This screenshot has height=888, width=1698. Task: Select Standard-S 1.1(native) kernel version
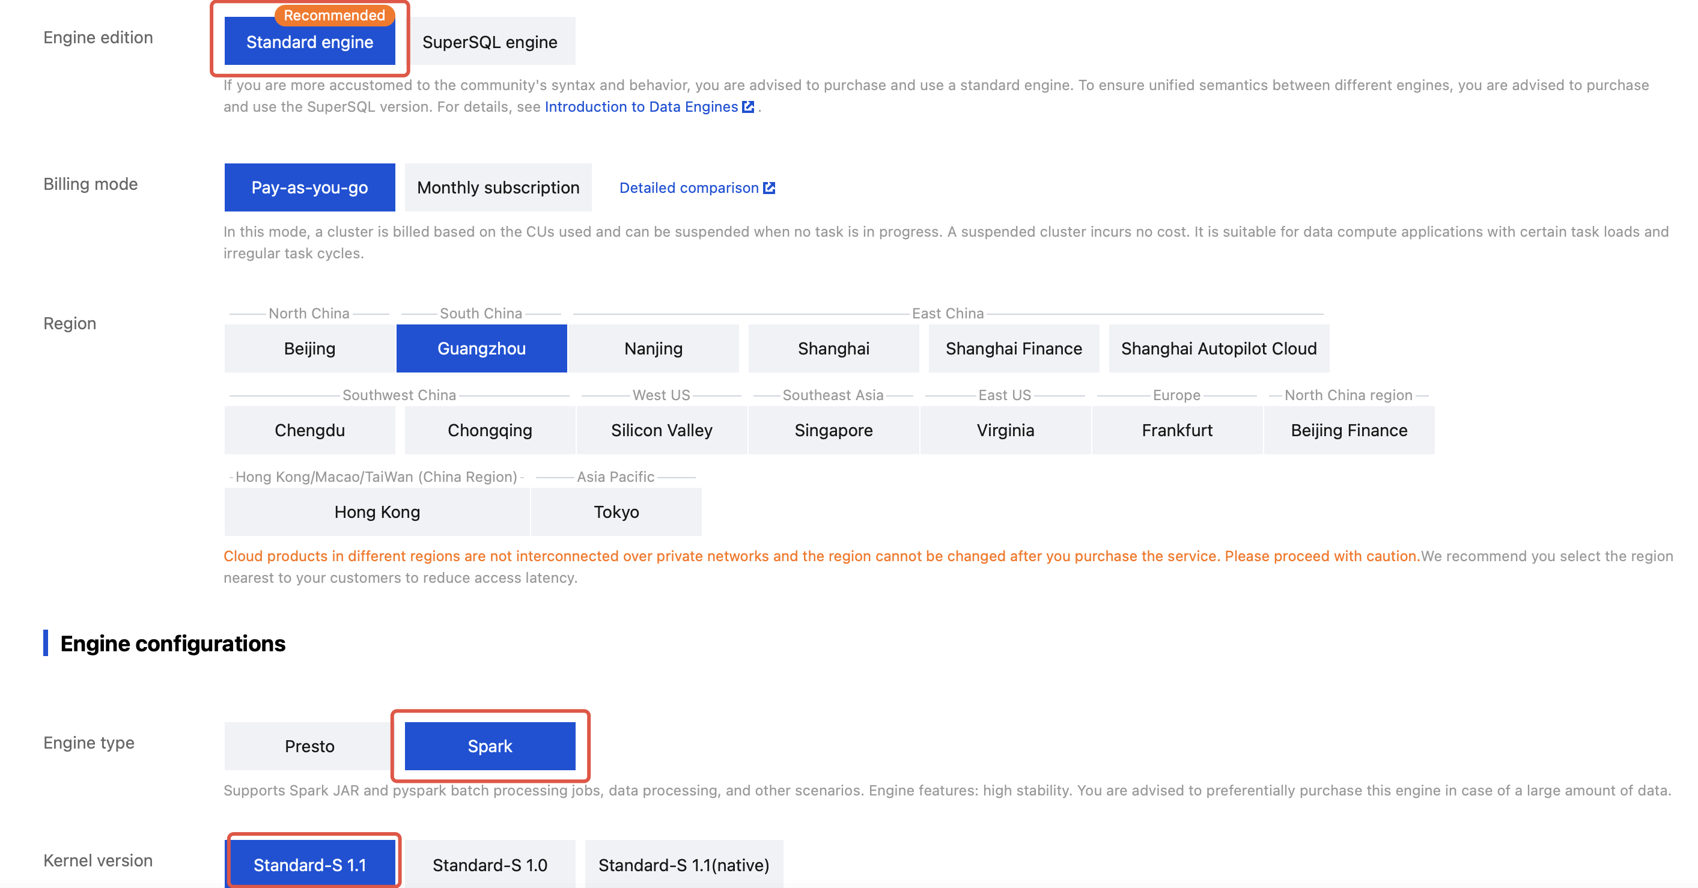pyautogui.click(x=684, y=864)
